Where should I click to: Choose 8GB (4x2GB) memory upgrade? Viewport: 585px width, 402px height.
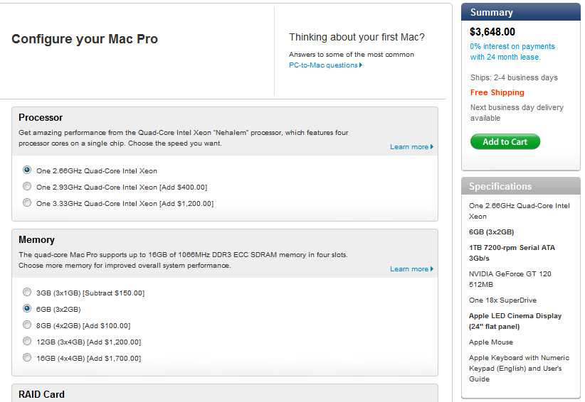point(27,325)
